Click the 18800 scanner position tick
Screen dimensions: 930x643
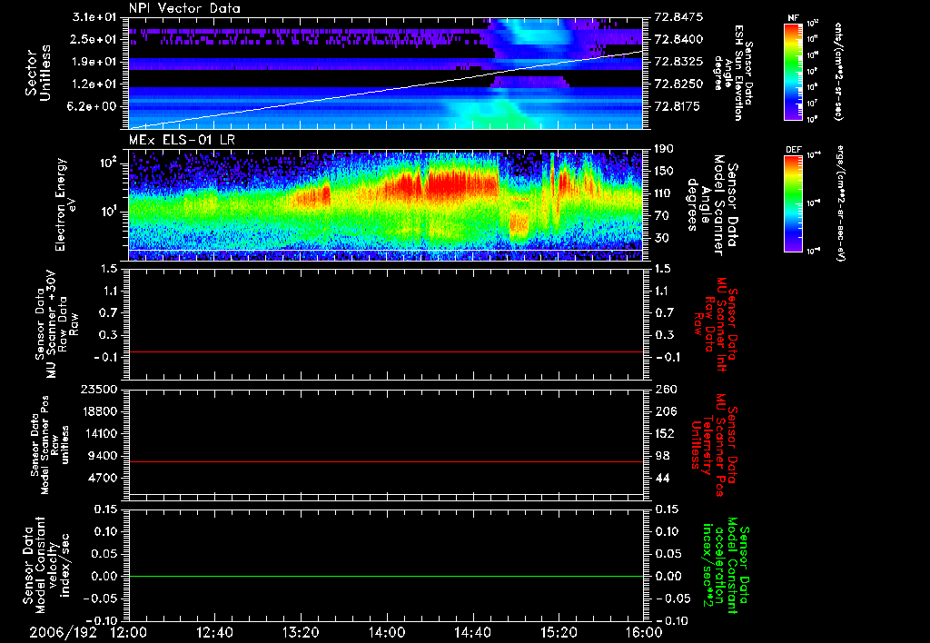[x=100, y=411]
